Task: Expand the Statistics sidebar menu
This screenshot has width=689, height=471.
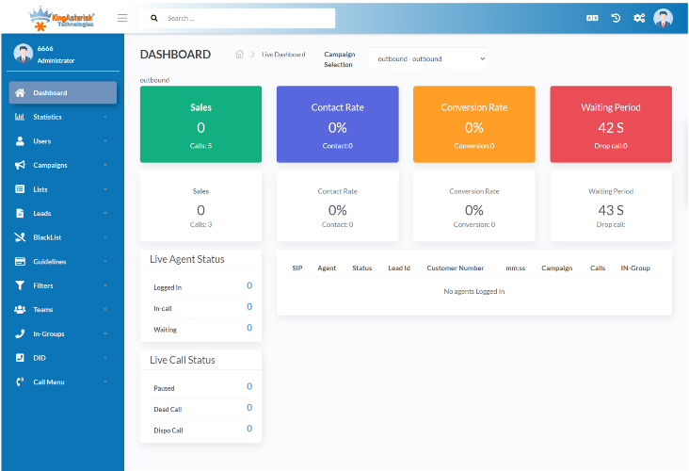Action: 62,117
